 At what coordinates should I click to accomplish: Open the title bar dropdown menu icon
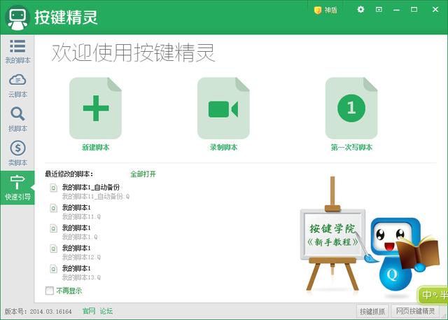[379, 10]
